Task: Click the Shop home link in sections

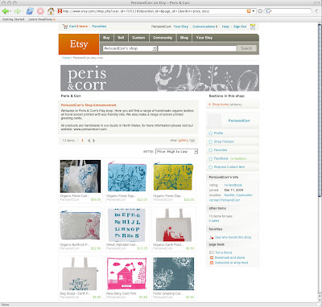Action: pos(221,104)
